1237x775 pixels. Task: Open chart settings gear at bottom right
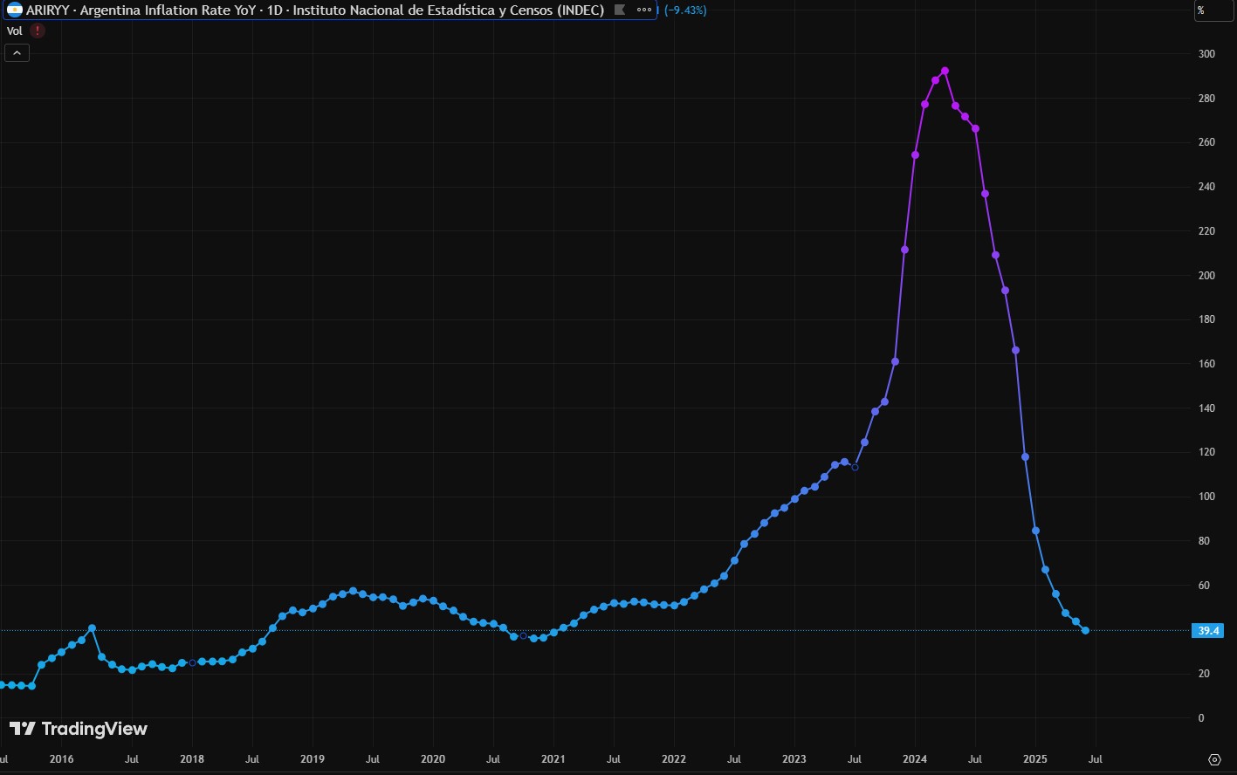point(1214,759)
